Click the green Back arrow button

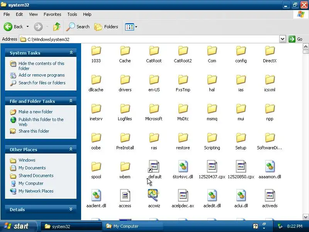[8, 27]
